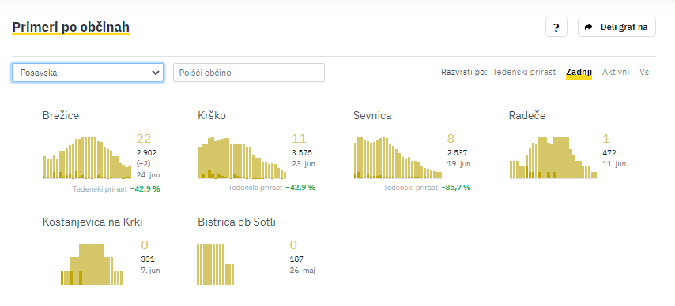Click the Sevnica bar chart
Viewport: 675px width, 306px height.
coord(398,158)
